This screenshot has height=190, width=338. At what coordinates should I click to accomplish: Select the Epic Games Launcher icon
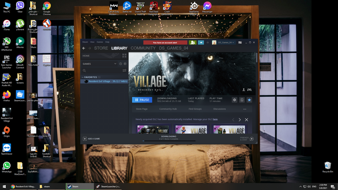7,62
